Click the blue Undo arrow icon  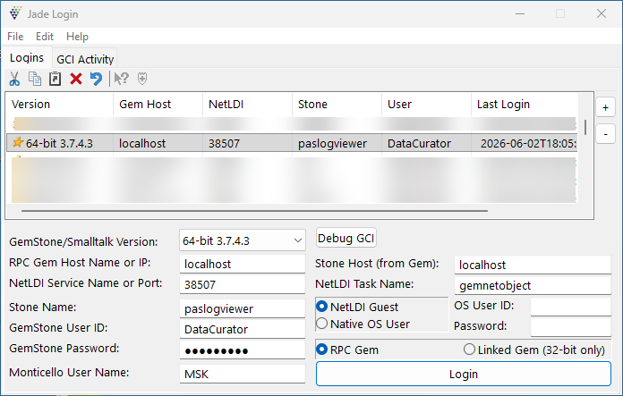tap(96, 79)
